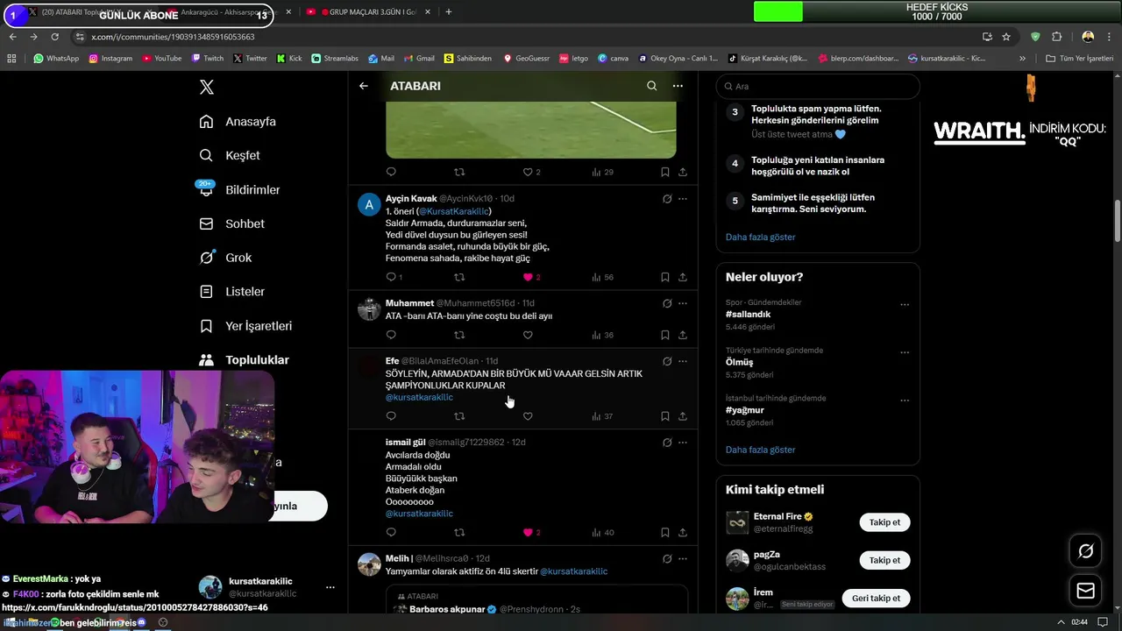Screen dimensions: 1122x631
Task: Repost Muhammet's post
Action: point(459,335)
